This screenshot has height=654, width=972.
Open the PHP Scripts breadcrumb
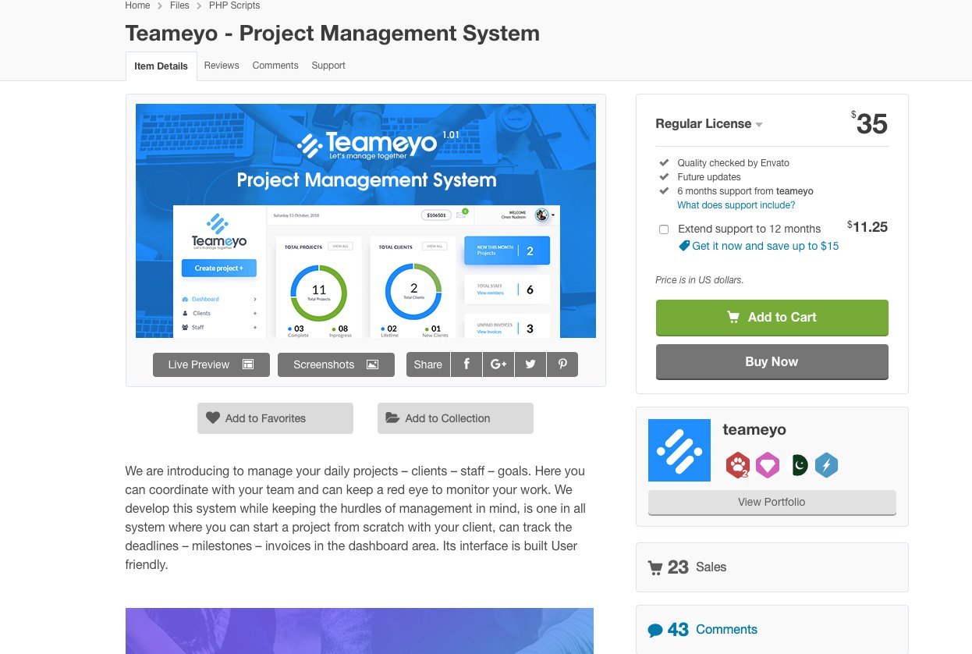tap(234, 5)
